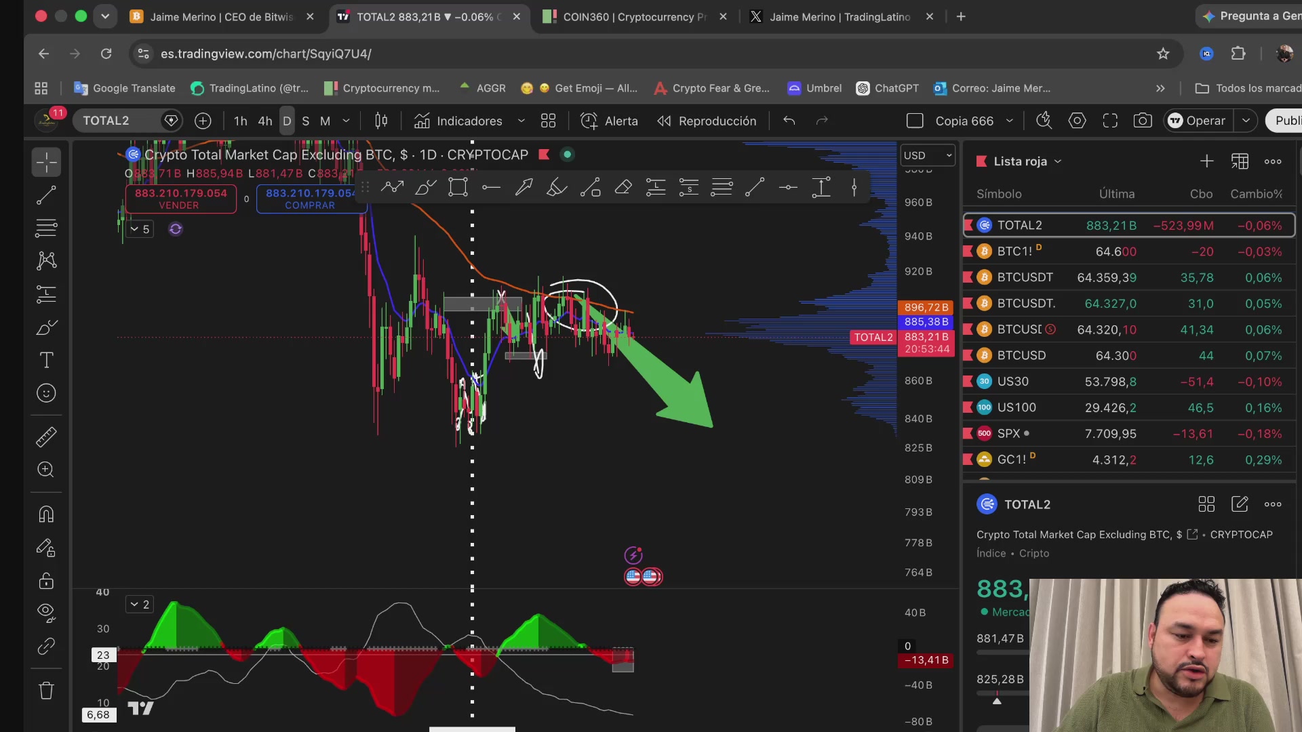Add a symbol to the watchlist with plus
Screen dimensions: 1302x732
point(1206,161)
